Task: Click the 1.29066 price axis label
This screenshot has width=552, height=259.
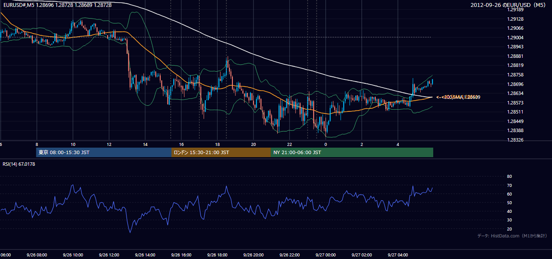Action: click(515, 28)
